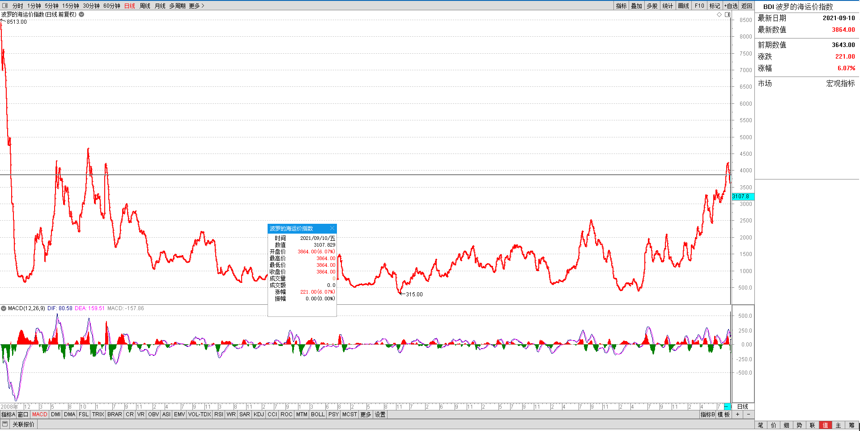The height and width of the screenshot is (431, 860).
Task: Select the 日线 daily period tab
Action: [x=129, y=6]
